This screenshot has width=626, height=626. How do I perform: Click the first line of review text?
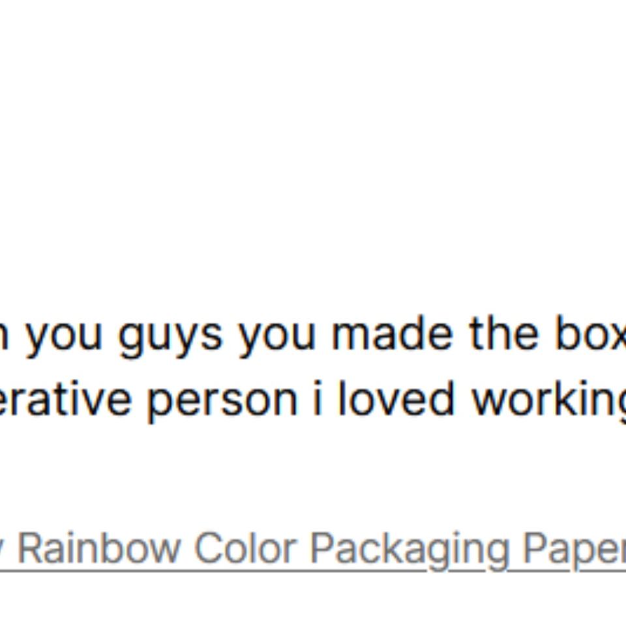point(313,335)
